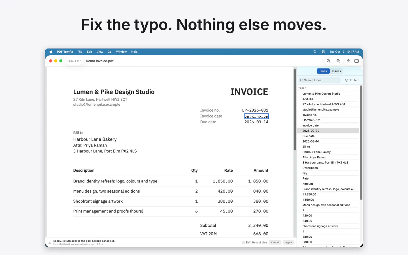Open the Edit menu
The width and height of the screenshot is (408, 255).
(90, 52)
